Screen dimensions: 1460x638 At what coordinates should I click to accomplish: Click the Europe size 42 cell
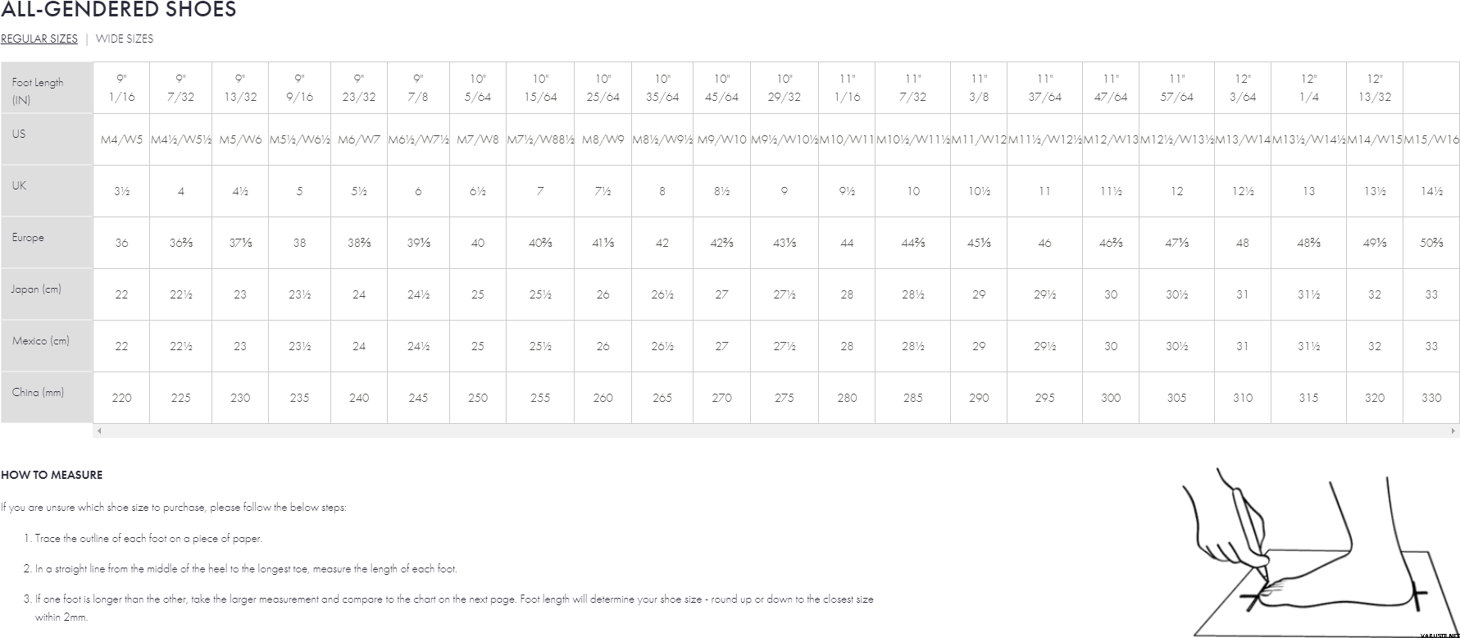click(x=662, y=243)
